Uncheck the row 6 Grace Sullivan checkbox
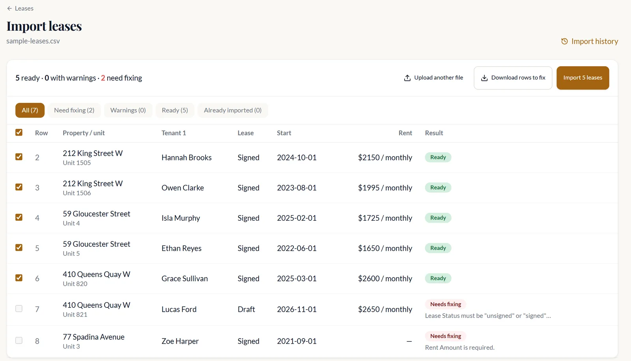This screenshot has height=361, width=631. [19, 278]
